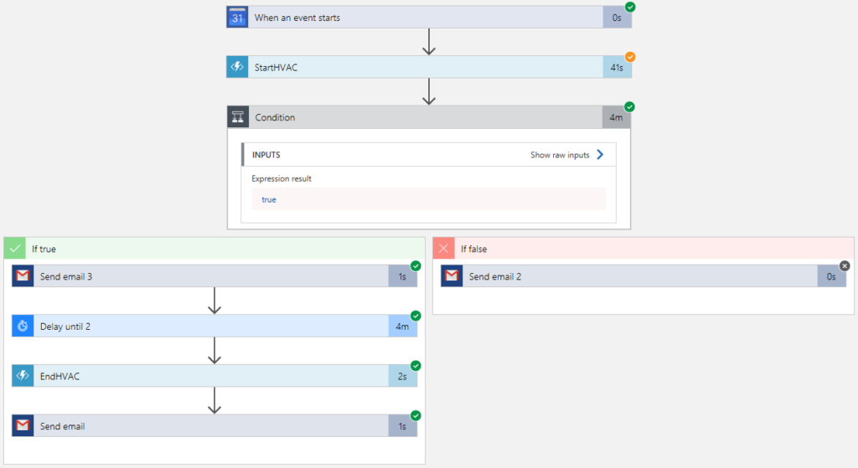Click the Delay until 2 timer icon
The width and height of the screenshot is (858, 468).
point(23,326)
